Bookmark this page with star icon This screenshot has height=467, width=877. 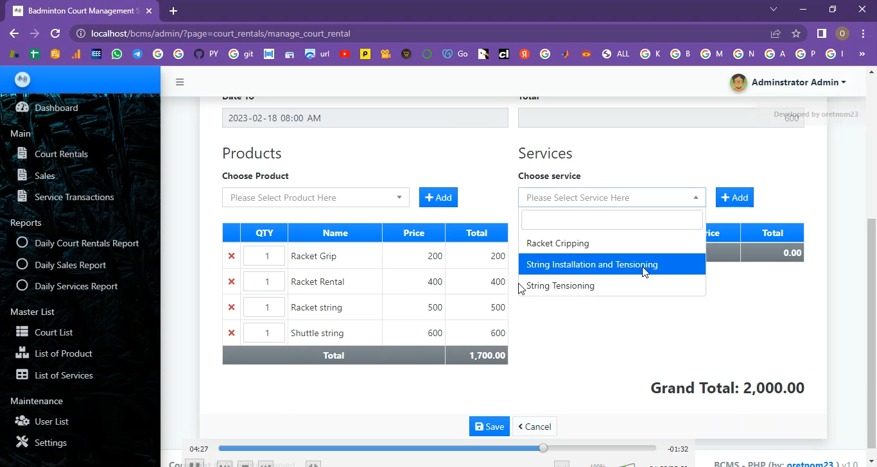coord(796,33)
